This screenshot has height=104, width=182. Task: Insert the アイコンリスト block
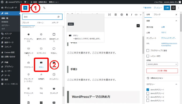coord(29,92)
